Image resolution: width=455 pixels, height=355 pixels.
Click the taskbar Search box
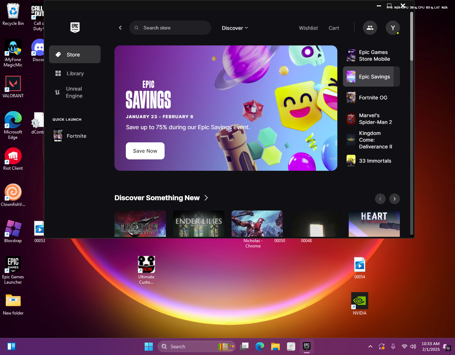pyautogui.click(x=197, y=346)
